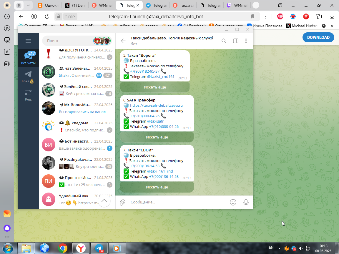This screenshot has width=339, height=254.
Task: Click "Искать еще" under SAFR Трансфер
Action: pos(157,137)
